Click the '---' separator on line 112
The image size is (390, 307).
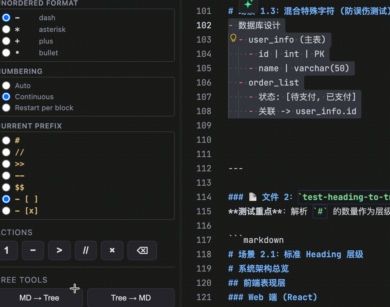(x=236, y=168)
